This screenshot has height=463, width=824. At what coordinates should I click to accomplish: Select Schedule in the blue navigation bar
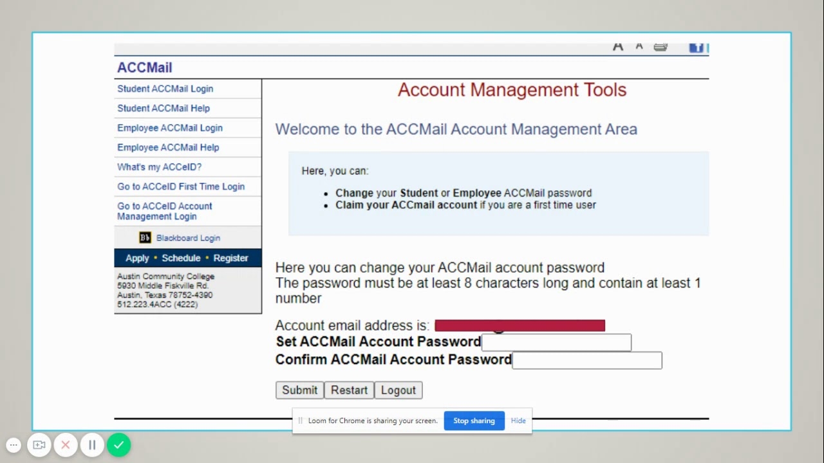pyautogui.click(x=181, y=258)
